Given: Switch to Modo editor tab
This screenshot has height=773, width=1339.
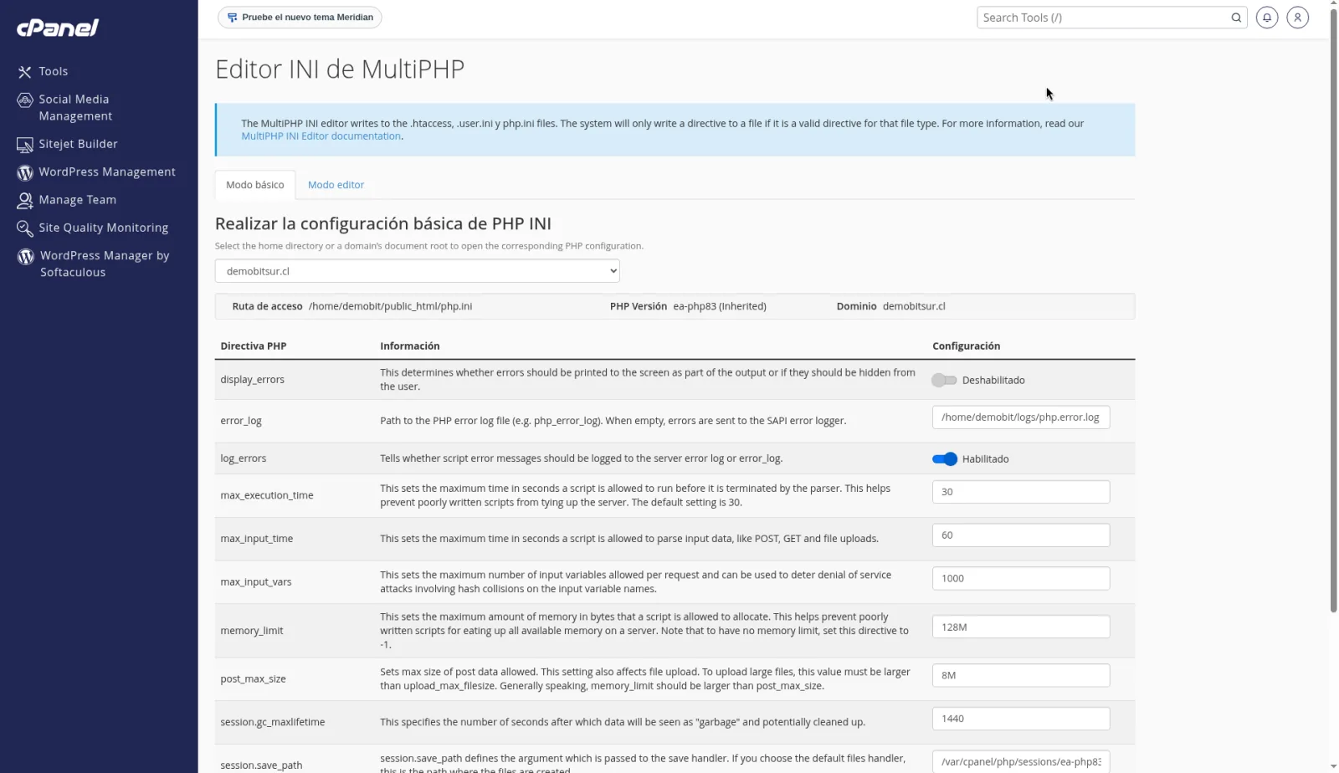Looking at the screenshot, I should click(336, 185).
